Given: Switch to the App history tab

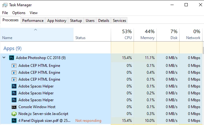Looking at the screenshot, I should click(57, 21).
